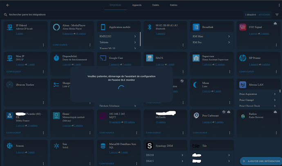This screenshot has height=166, width=282.
Task: Open the top-right overflow menu
Action: (279, 5)
